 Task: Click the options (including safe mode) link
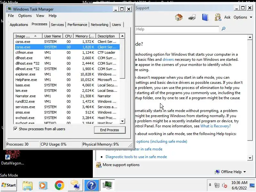(x=162, y=141)
